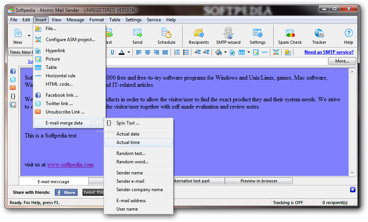Close the share bar with blue X
The image size is (368, 222).
pos(353,190)
